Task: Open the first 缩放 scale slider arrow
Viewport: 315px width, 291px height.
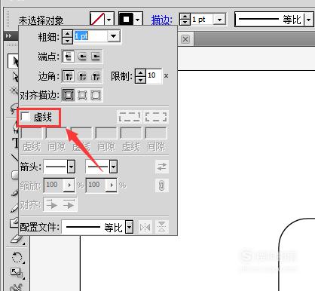Action: click(x=69, y=185)
